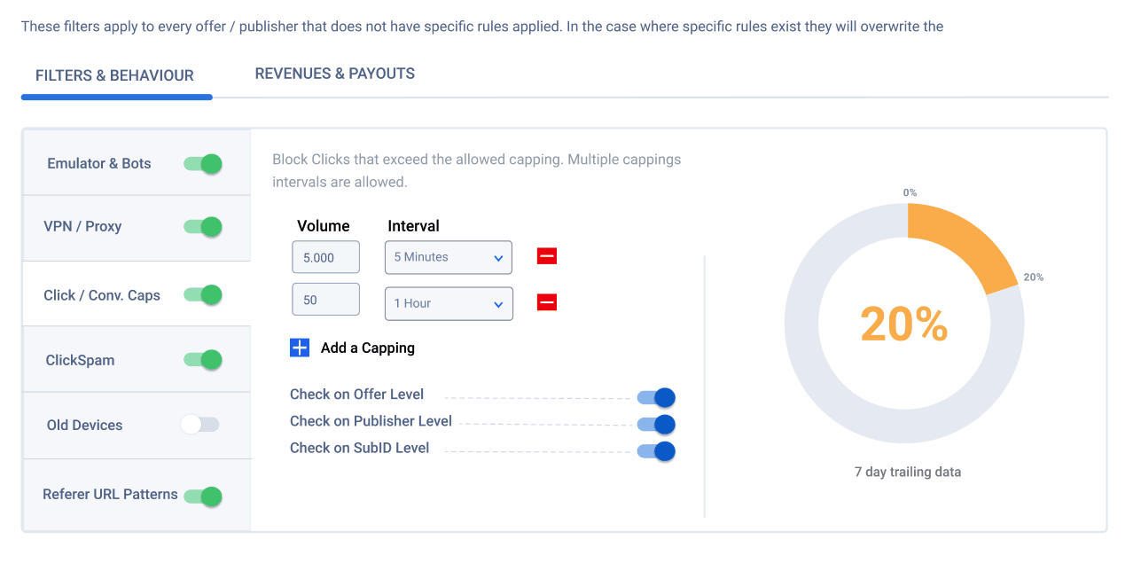Toggle Check on SubID Level
The height and width of the screenshot is (563, 1141).
656,451
